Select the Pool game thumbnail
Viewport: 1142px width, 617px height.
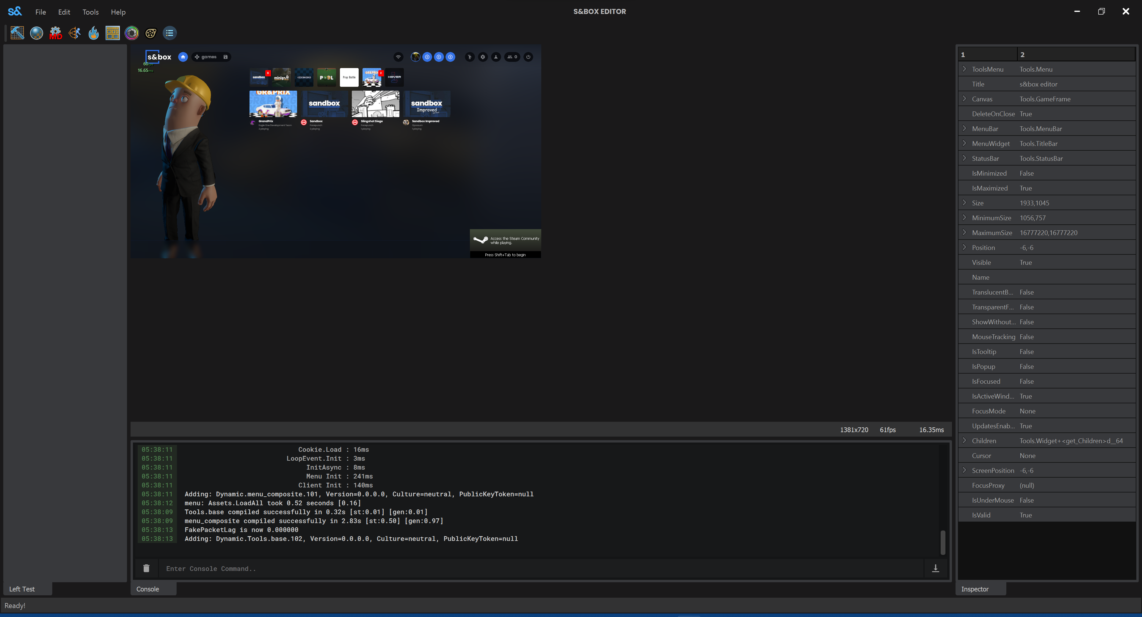(326, 77)
